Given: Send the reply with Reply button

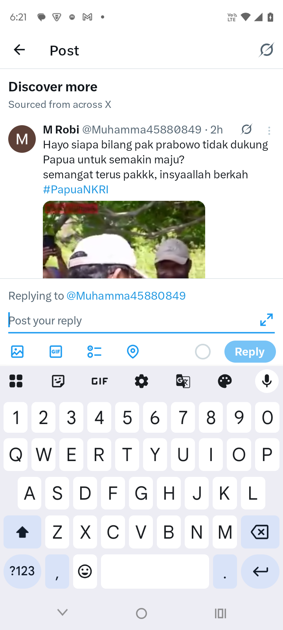Looking at the screenshot, I should click(x=250, y=352).
